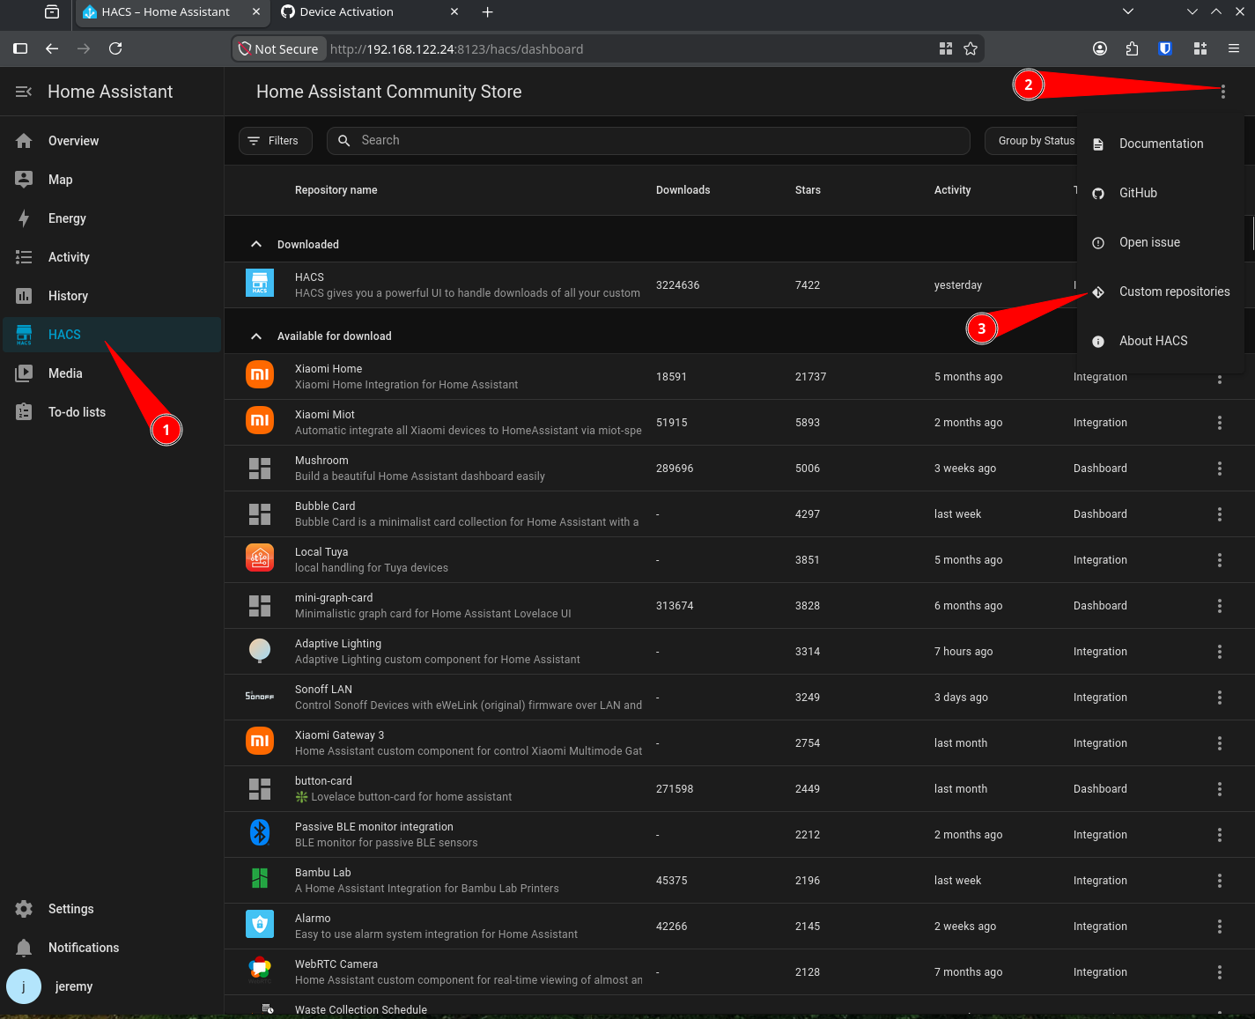Viewport: 1255px width, 1019px height.
Task: Sort by Repository name column header
Action: point(336,190)
